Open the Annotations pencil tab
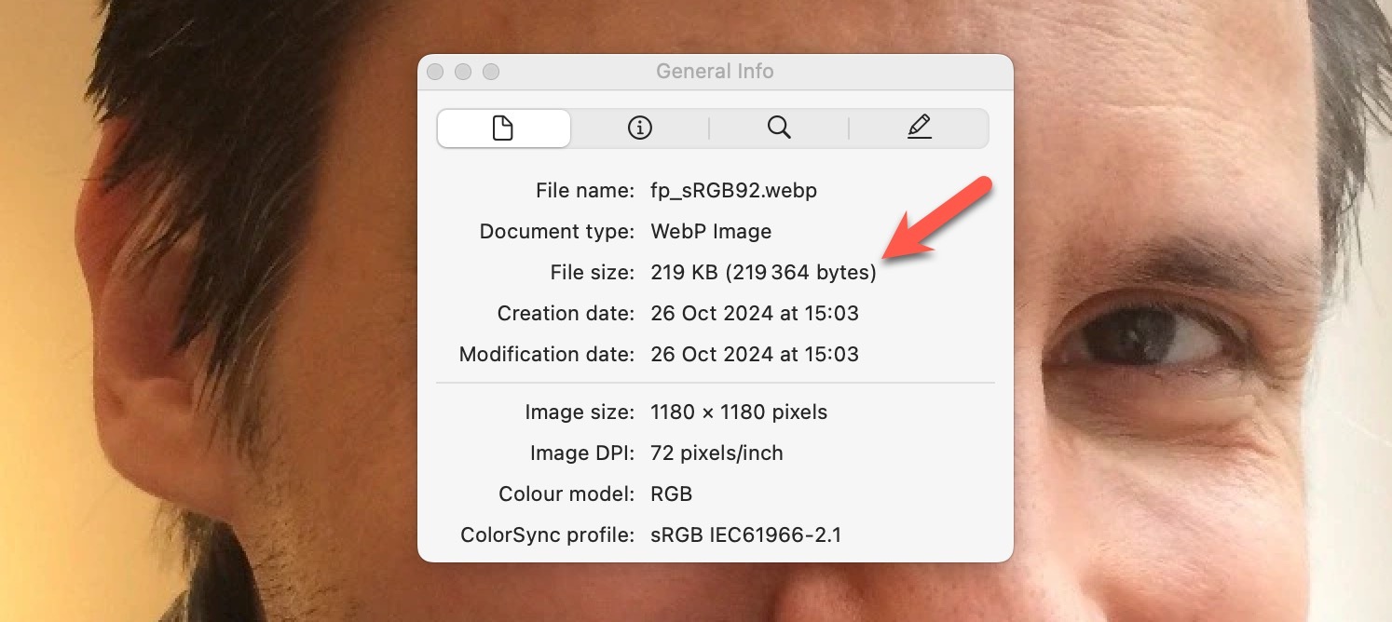The width and height of the screenshot is (1392, 622). pos(919,128)
